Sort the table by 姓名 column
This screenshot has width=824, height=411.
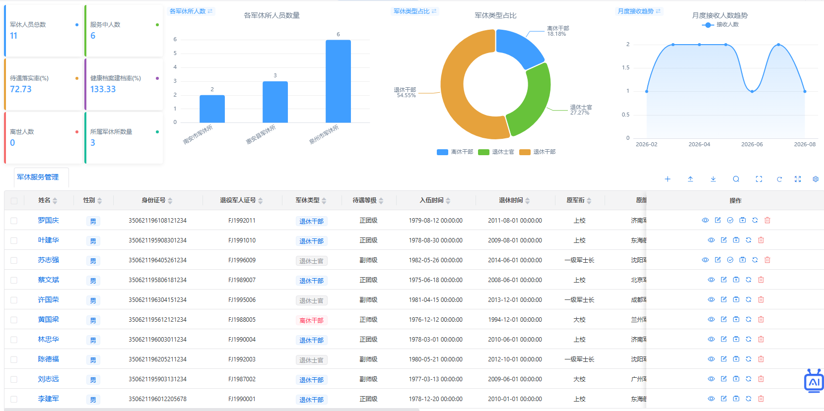[55, 201]
